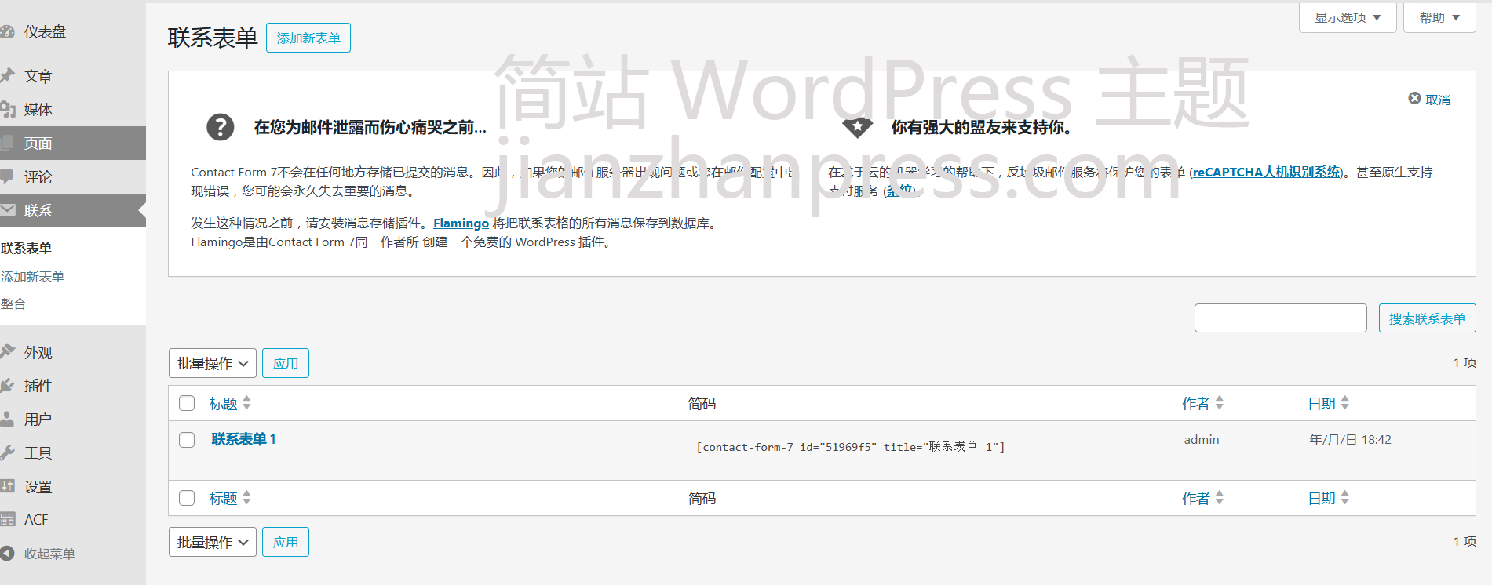This screenshot has width=1492, height=585.
Task: Click the speech bubble icon beside 评论
Action: tap(8, 176)
